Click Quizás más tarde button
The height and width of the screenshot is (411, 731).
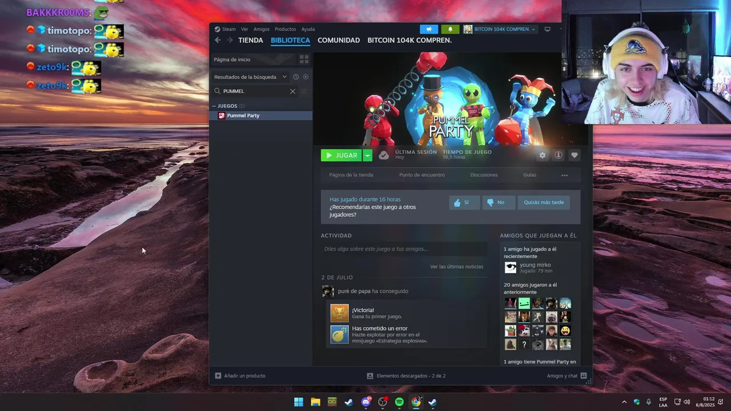click(544, 202)
